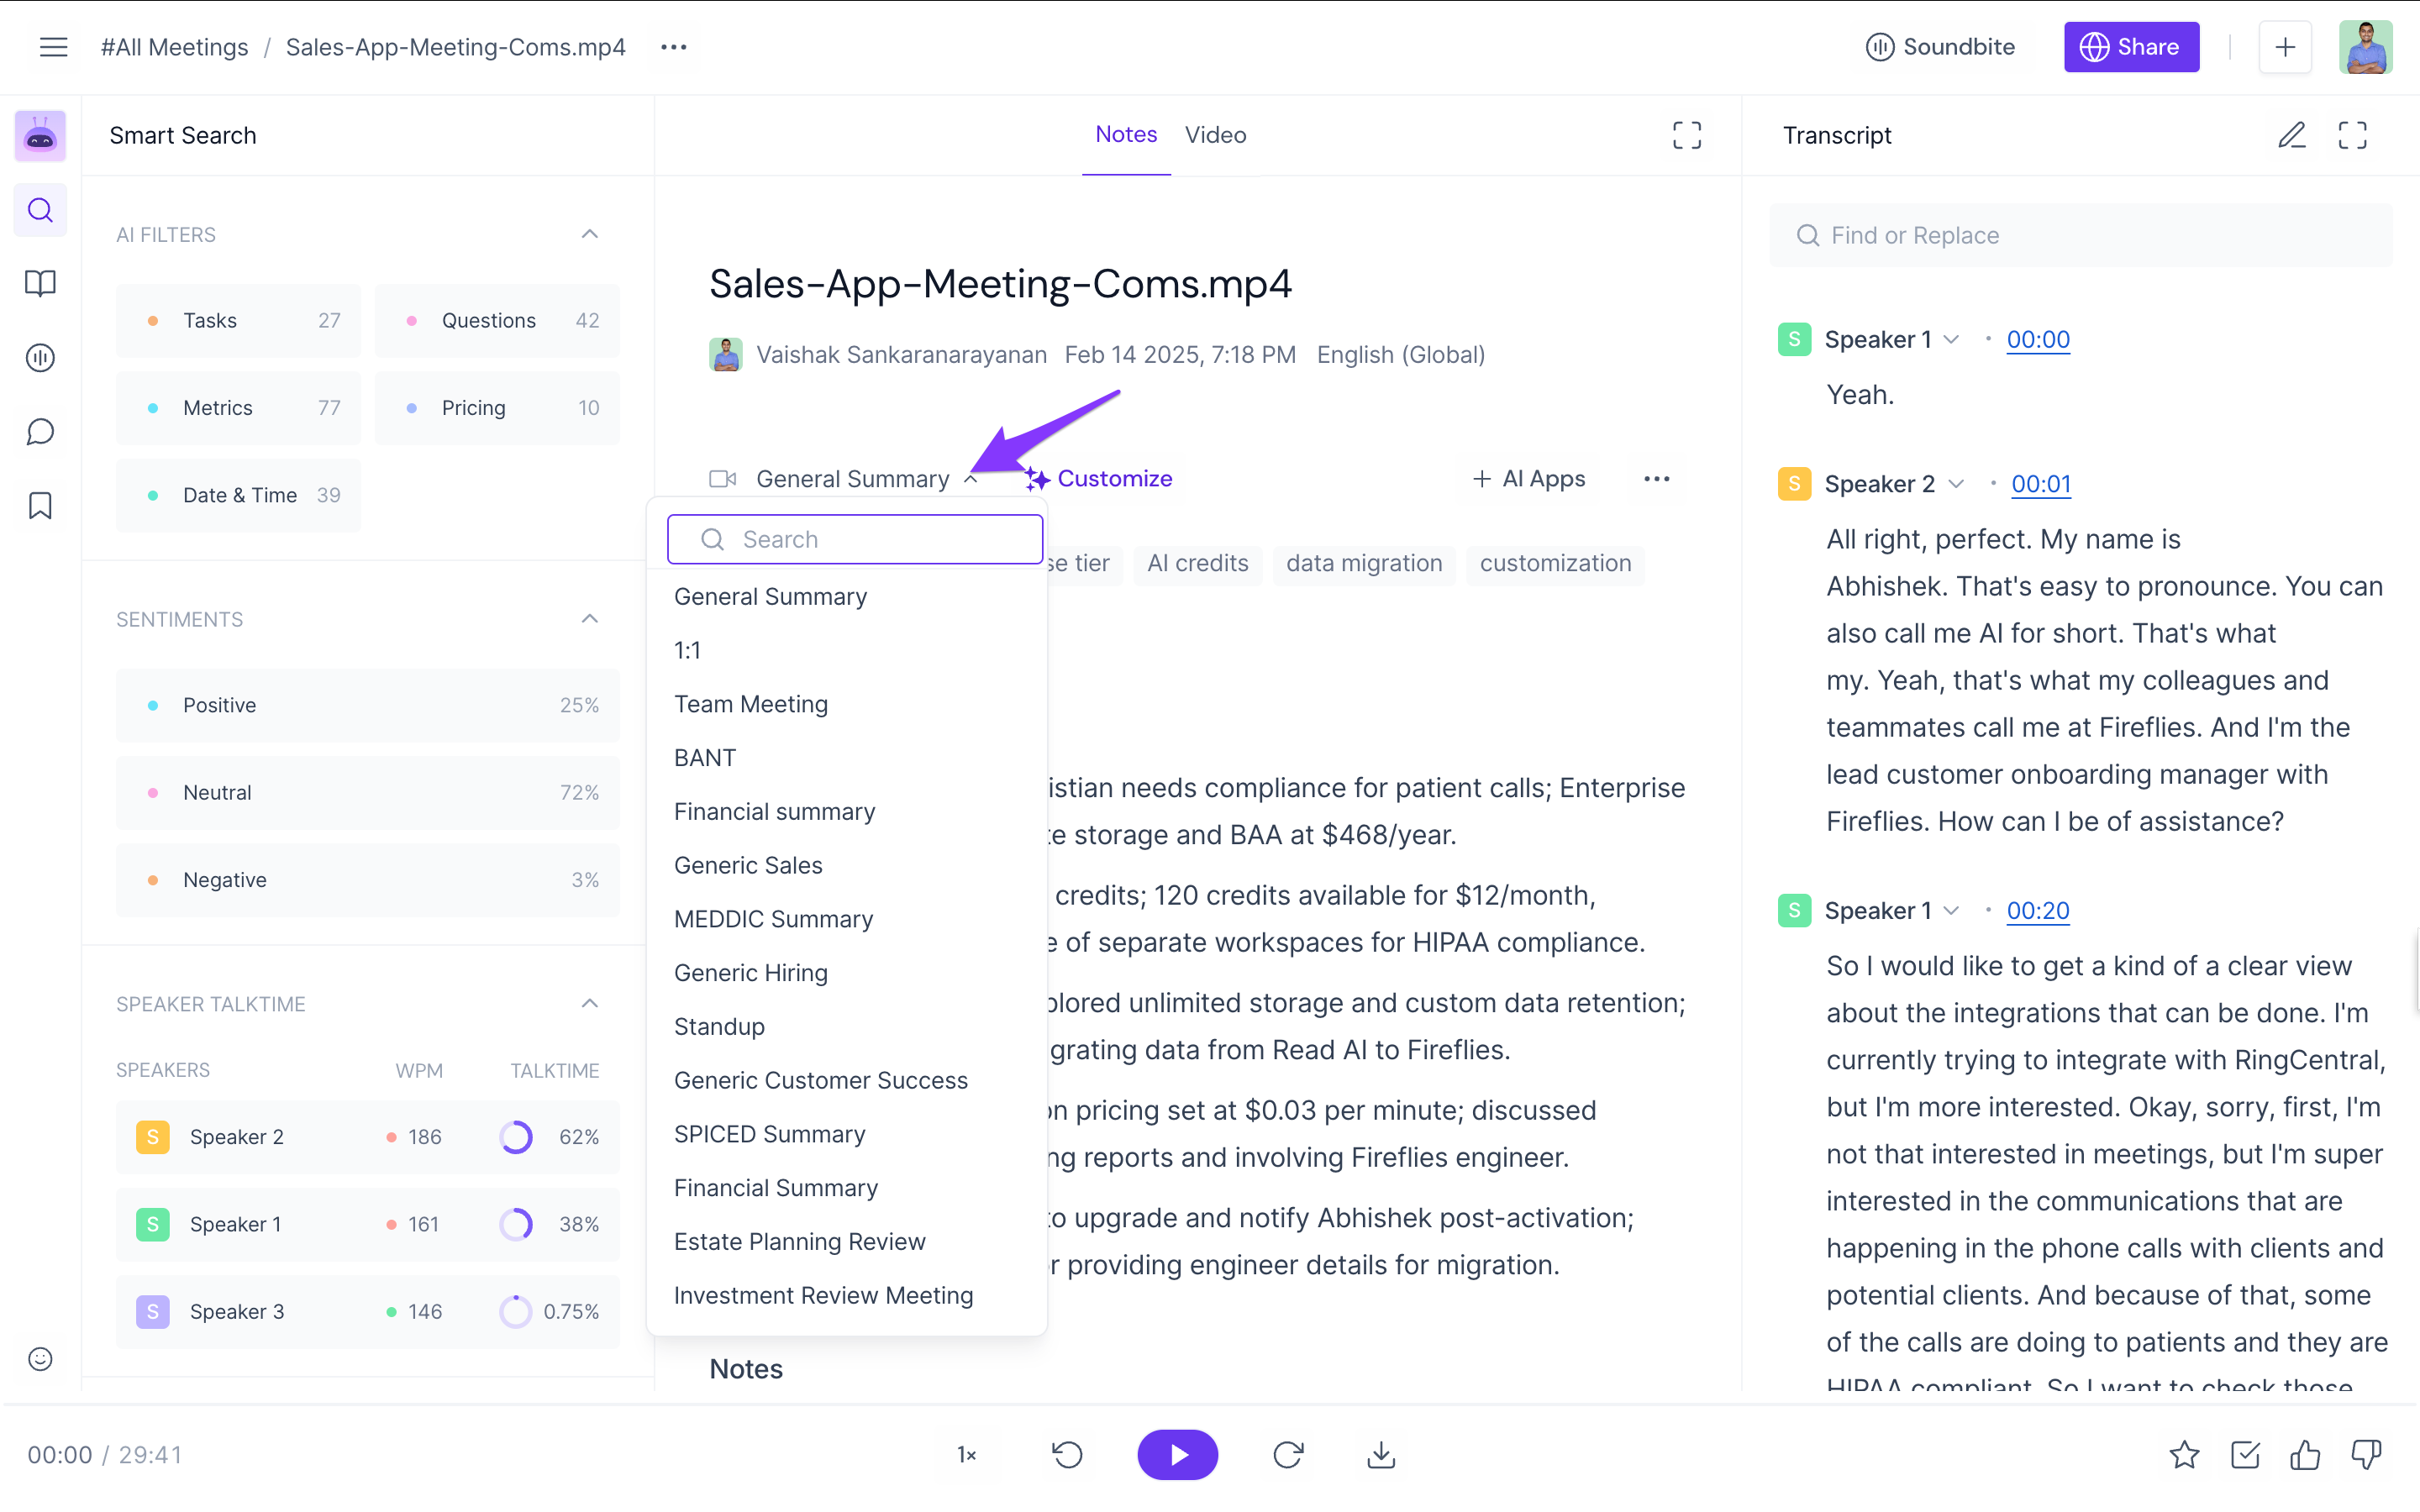Filter by Negative sentiment
This screenshot has width=2420, height=1512.
tap(368, 880)
